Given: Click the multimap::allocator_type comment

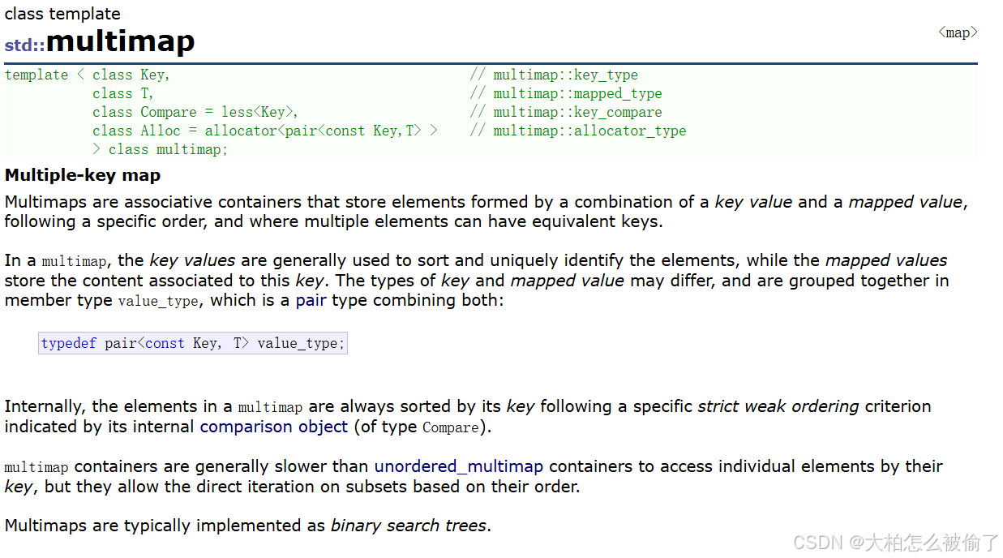Looking at the screenshot, I should (x=578, y=131).
